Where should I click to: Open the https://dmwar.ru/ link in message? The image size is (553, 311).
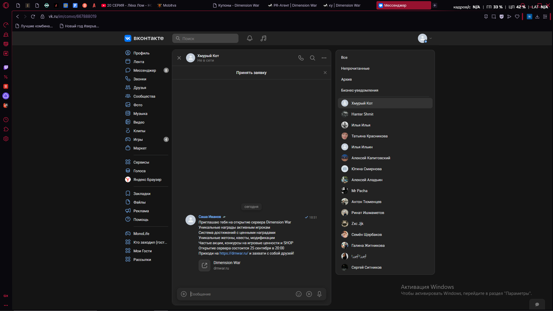pyautogui.click(x=234, y=253)
